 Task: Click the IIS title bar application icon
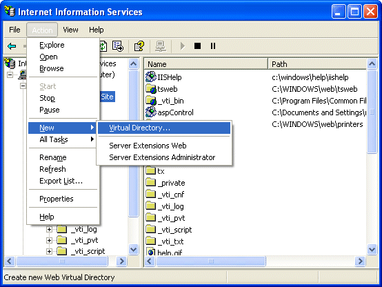[10, 11]
